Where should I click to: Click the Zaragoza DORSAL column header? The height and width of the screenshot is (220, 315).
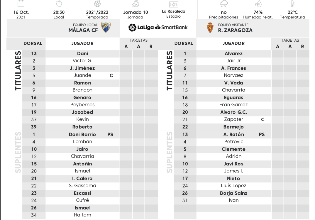tap(184, 43)
